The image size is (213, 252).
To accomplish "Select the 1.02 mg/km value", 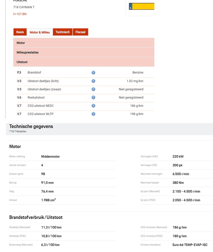I will click(x=135, y=81).
